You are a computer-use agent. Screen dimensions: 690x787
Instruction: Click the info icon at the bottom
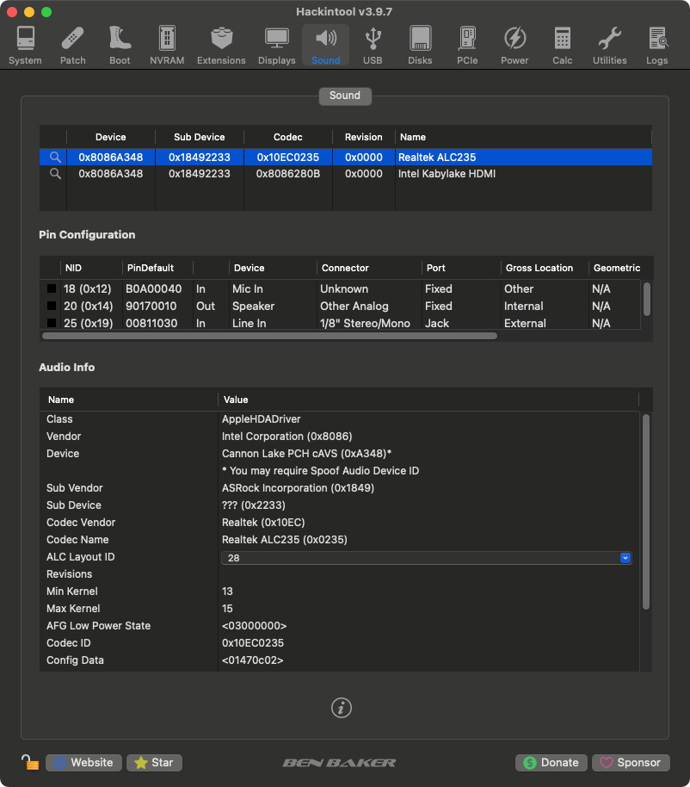[342, 708]
